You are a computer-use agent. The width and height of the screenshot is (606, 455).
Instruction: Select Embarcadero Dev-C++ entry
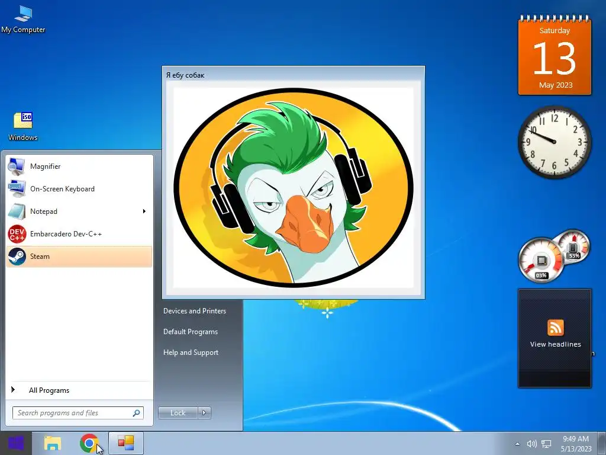pos(79,233)
